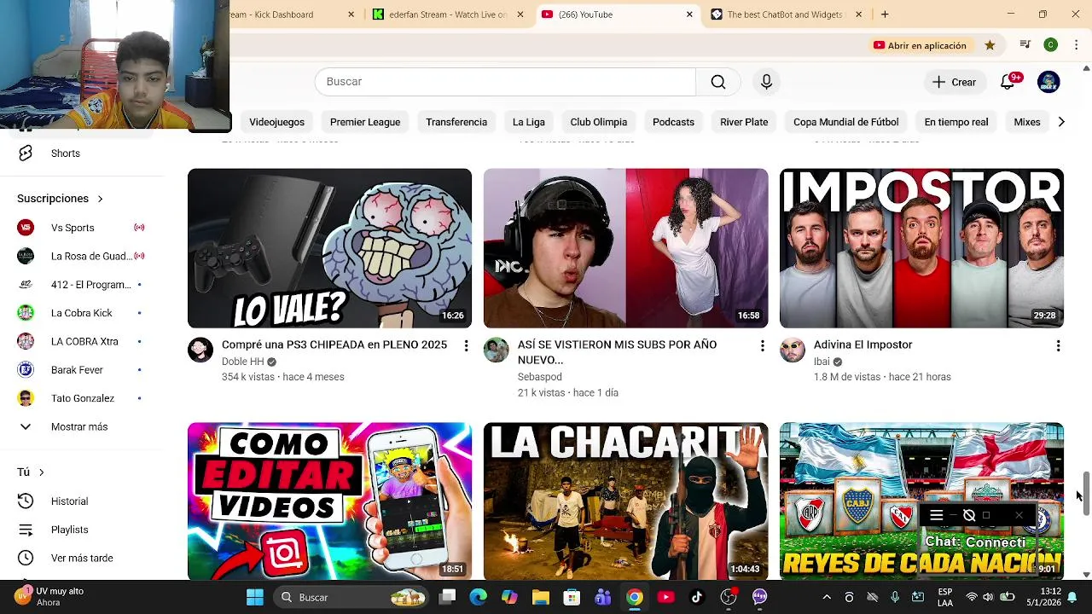
Task: Open File Explorer from taskbar
Action: (541, 597)
